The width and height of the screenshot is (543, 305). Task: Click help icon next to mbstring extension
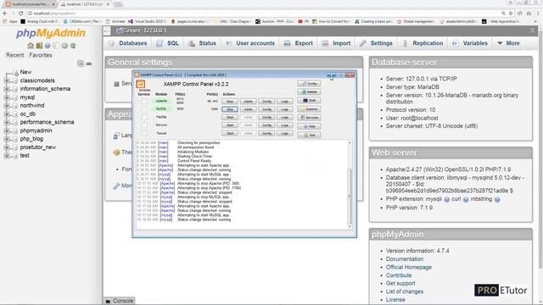click(497, 200)
